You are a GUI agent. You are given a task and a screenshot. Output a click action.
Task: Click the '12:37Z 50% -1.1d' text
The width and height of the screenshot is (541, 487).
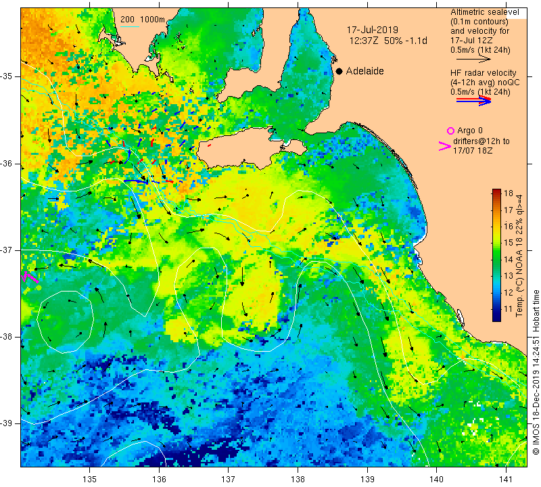tap(388, 41)
